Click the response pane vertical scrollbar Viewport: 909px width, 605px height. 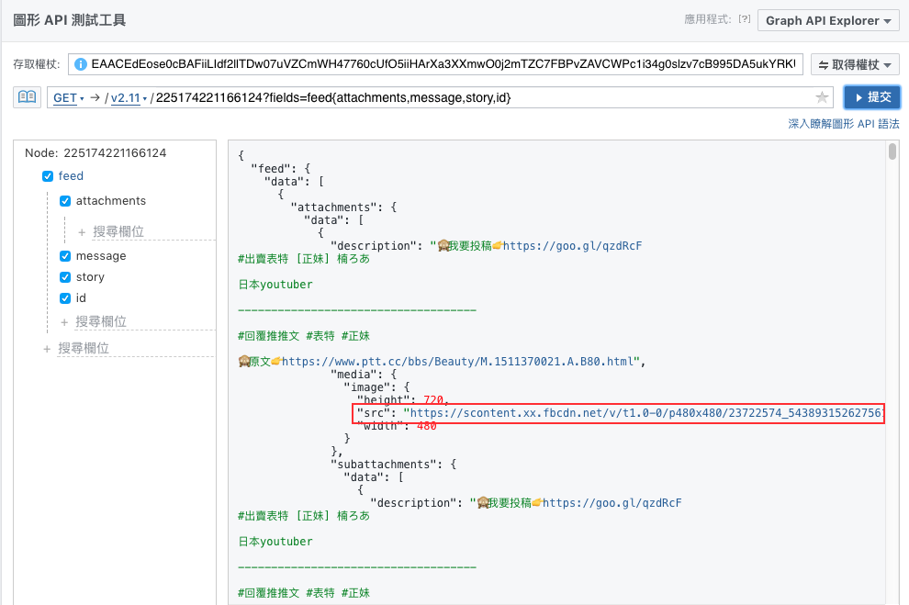click(x=892, y=151)
